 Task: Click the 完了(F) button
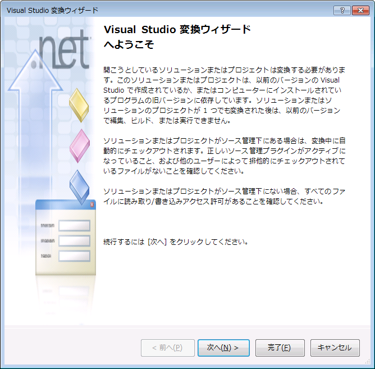[x=280, y=348]
